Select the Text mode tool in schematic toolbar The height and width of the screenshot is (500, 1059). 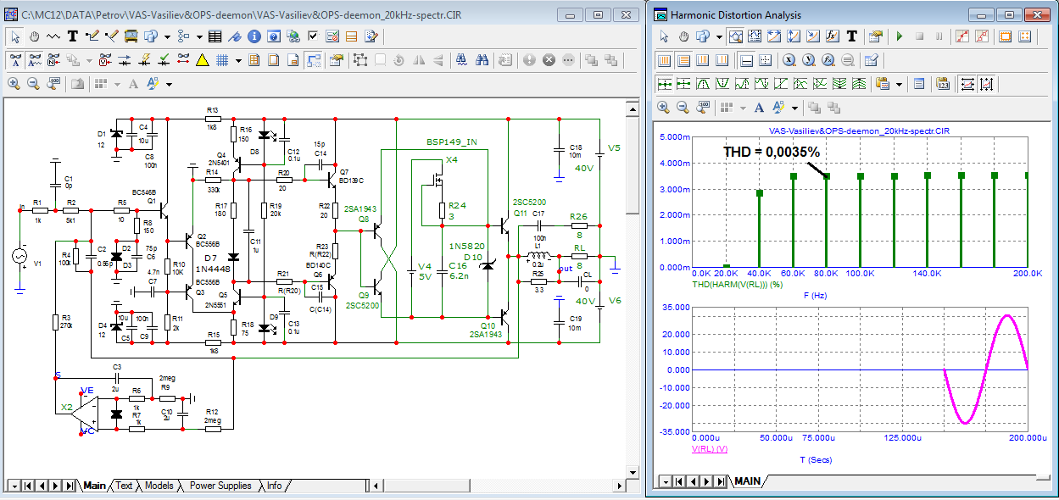point(73,36)
